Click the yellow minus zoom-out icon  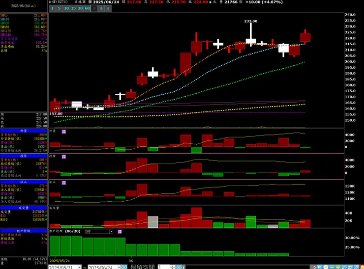pos(332,267)
